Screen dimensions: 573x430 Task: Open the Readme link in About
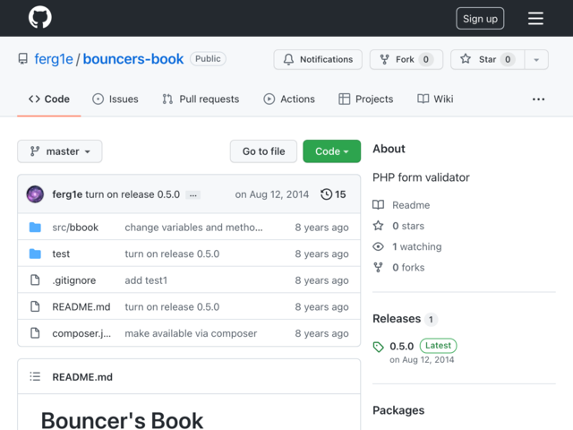(x=411, y=205)
